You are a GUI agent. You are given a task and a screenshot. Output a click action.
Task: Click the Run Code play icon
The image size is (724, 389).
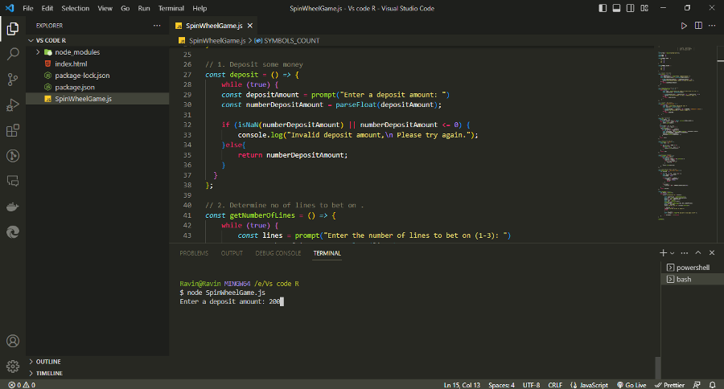pyautogui.click(x=684, y=26)
